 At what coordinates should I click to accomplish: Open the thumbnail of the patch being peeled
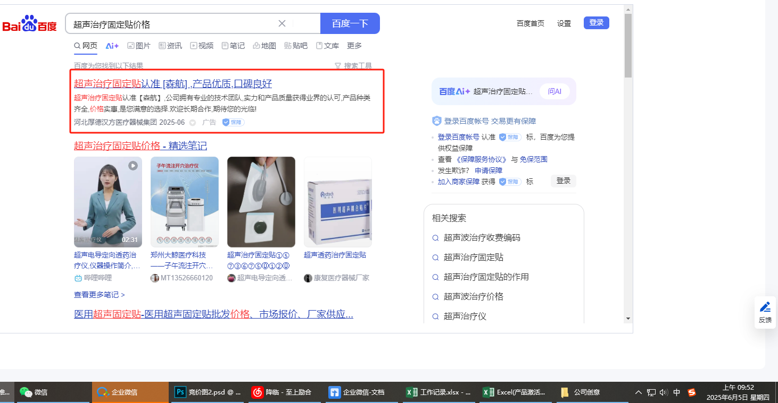coord(261,202)
